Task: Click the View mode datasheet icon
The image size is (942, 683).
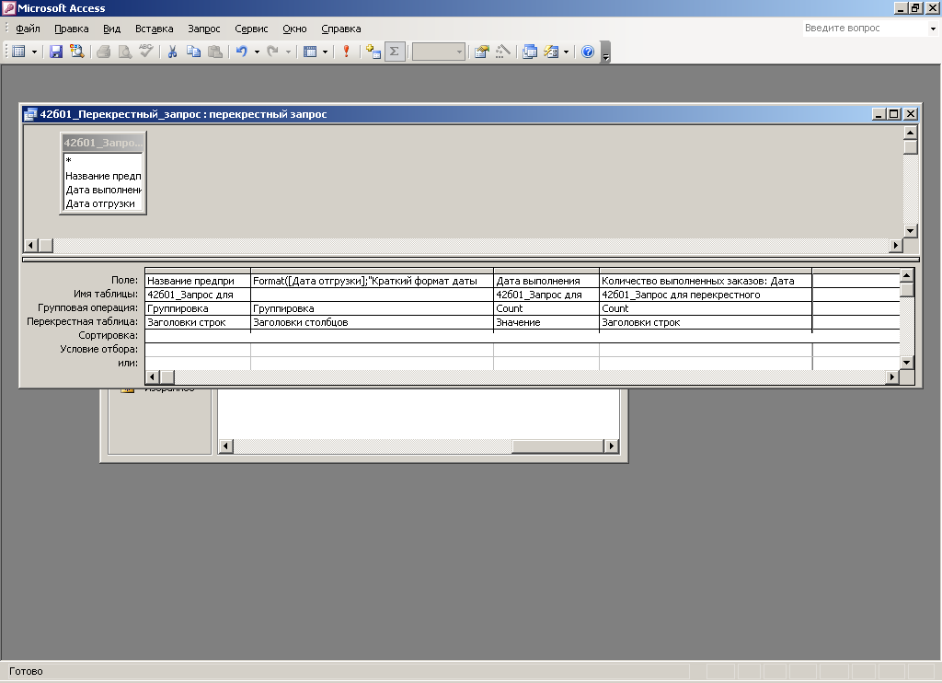Action: click(18, 52)
